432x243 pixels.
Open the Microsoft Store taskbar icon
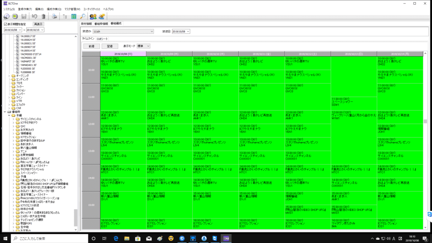coord(138,239)
